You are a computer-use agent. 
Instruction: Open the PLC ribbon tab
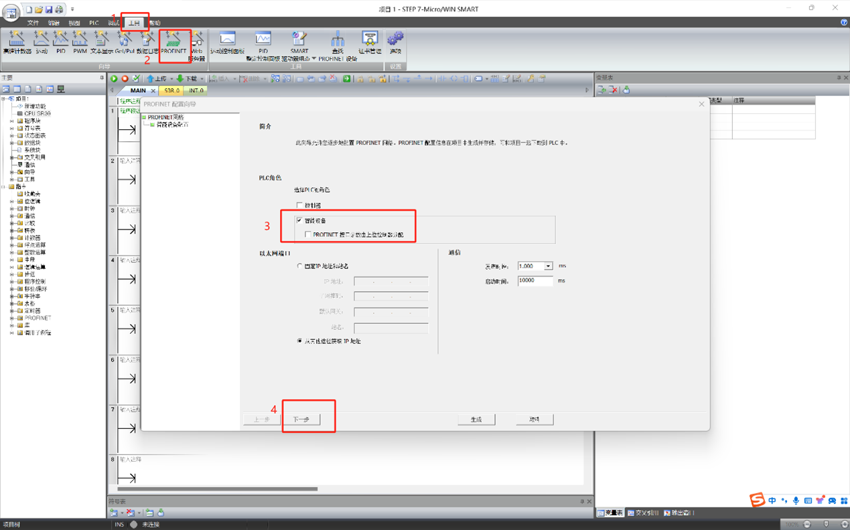94,23
